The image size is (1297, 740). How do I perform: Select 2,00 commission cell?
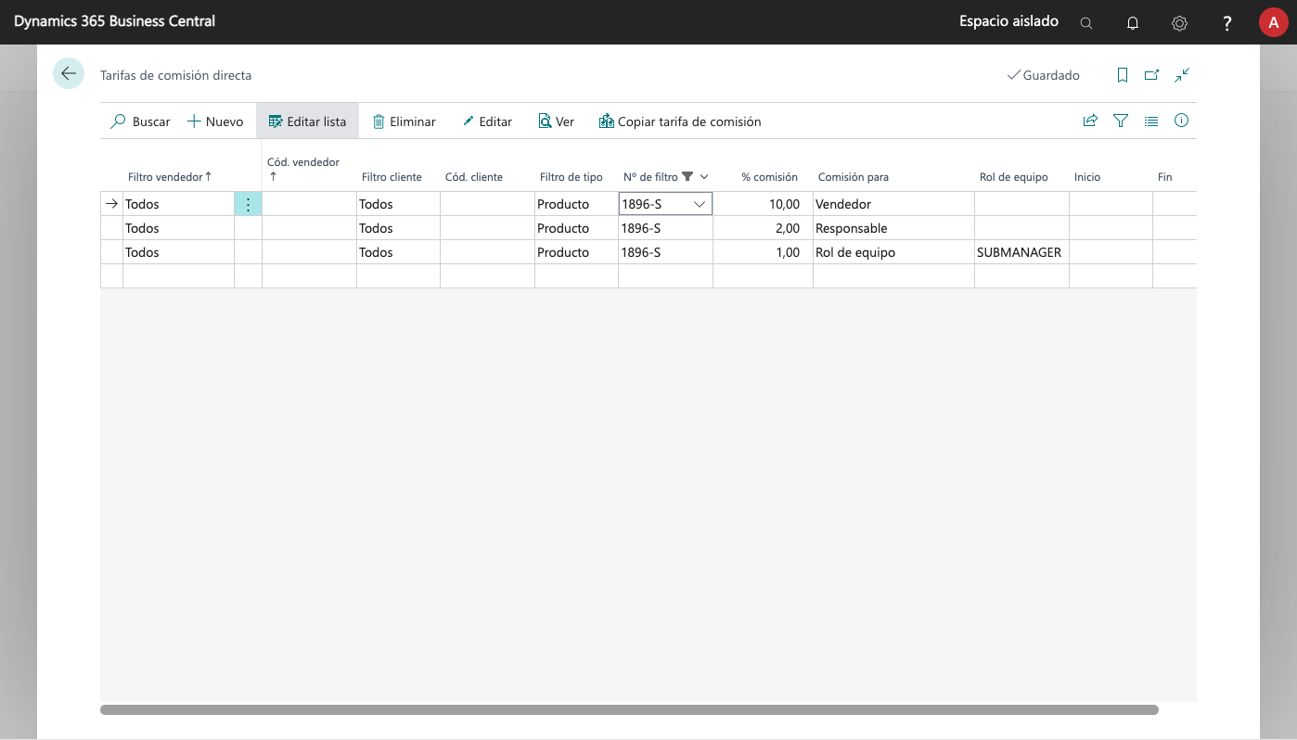(763, 228)
